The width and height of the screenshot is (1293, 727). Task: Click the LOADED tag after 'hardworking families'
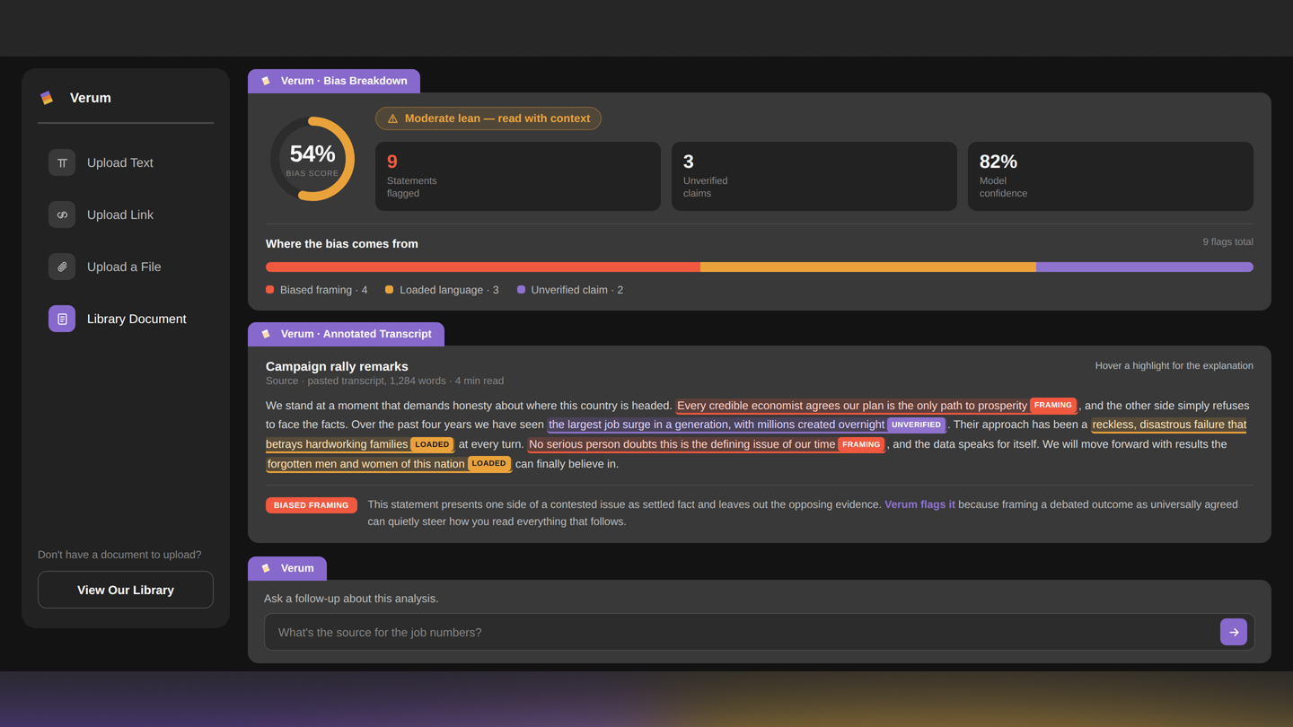[x=432, y=444]
